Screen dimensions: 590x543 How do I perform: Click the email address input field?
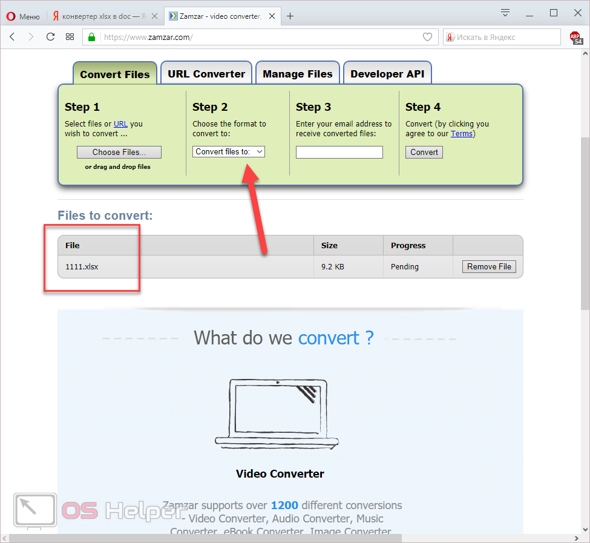point(339,152)
